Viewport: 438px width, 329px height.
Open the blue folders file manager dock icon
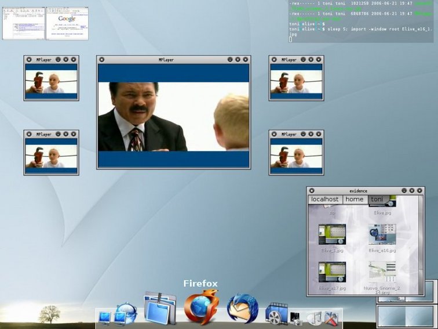pyautogui.click(x=160, y=308)
